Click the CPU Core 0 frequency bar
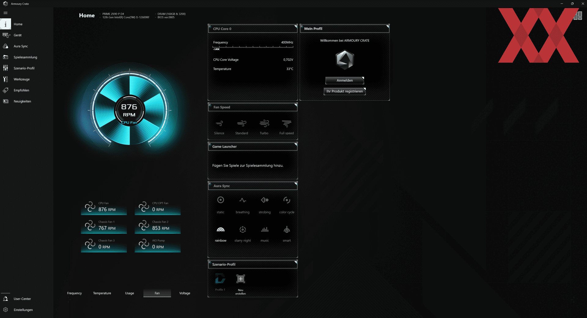The image size is (587, 318). 253,48
